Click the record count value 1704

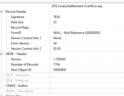57,65
